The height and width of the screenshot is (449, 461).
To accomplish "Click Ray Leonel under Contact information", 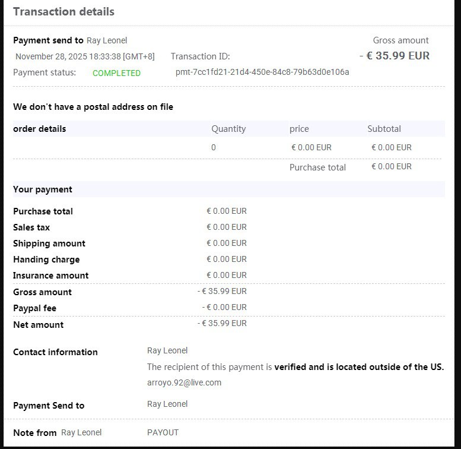I will [167, 350].
